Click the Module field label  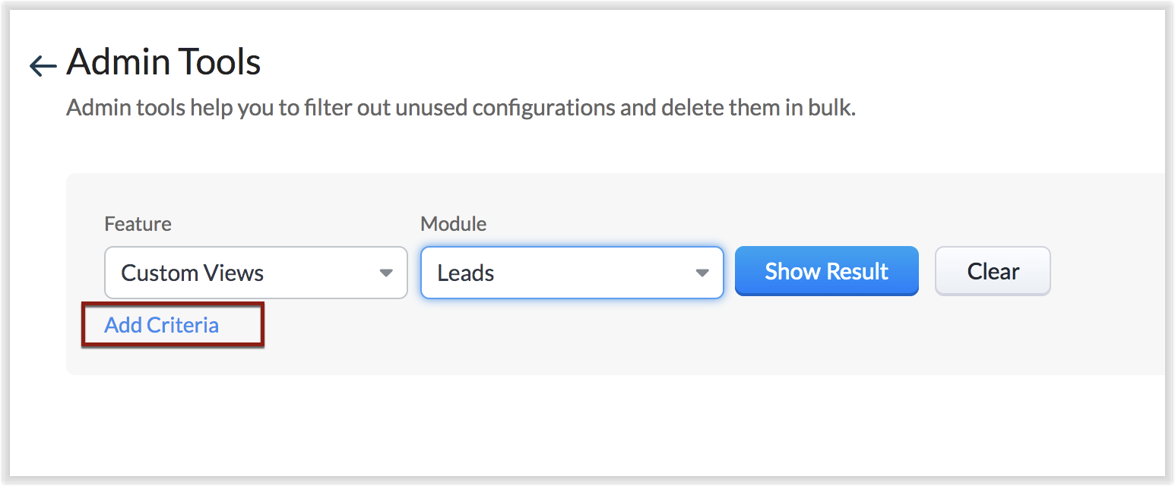453,224
